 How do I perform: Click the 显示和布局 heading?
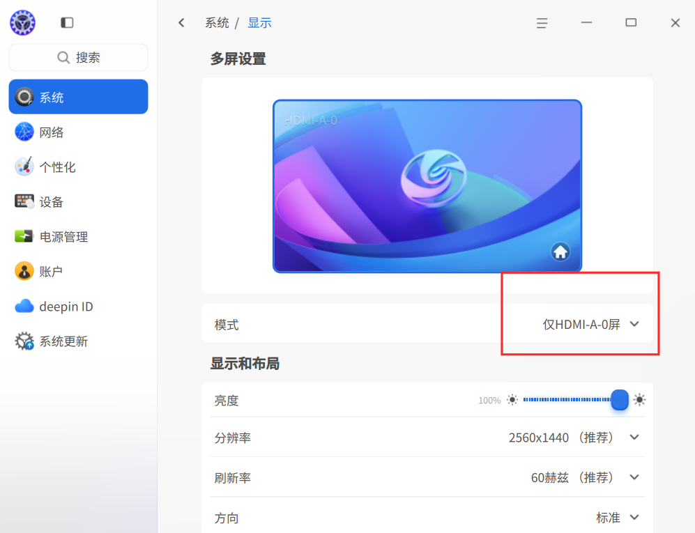tap(245, 363)
